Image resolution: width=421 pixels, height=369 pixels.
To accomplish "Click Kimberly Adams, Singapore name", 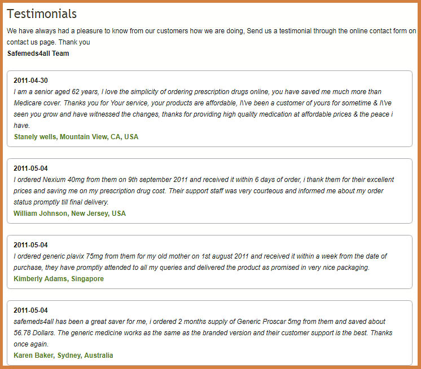I will point(59,279).
